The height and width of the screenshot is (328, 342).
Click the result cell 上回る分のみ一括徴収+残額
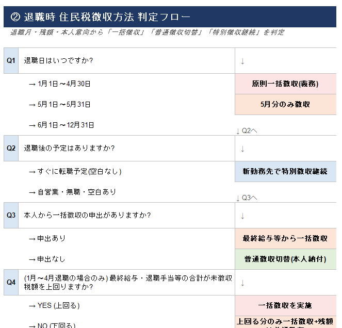[285, 322]
